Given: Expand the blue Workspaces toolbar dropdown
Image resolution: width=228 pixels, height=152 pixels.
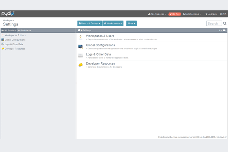Looking at the screenshot, I should tap(113, 23).
